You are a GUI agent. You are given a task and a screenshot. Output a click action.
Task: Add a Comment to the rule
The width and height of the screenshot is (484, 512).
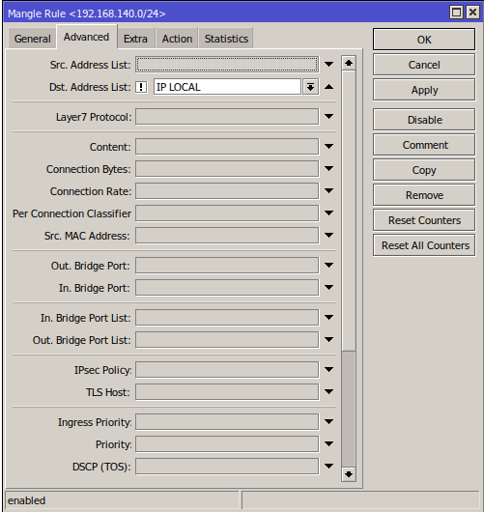(424, 145)
